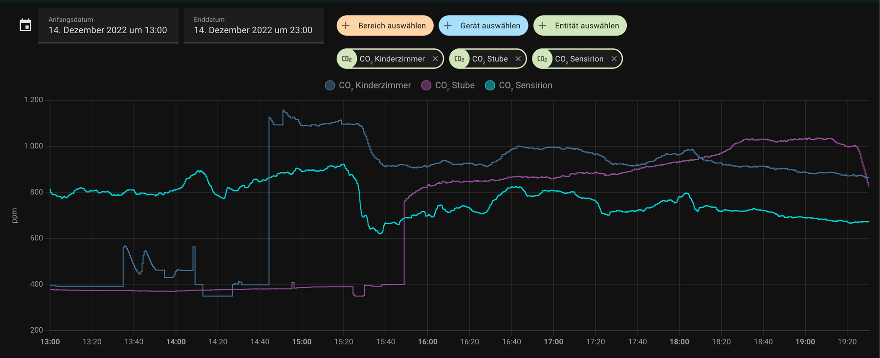This screenshot has height=358, width=880.
Task: Remove the CO2 Stube entity chip
Action: coord(518,59)
